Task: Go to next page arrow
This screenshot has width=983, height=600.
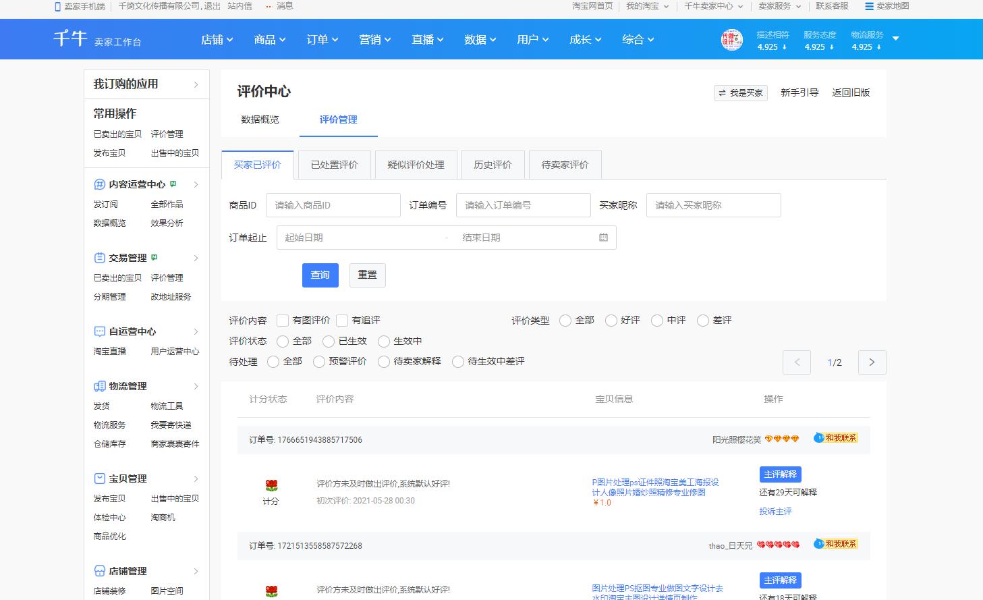Action: (x=872, y=362)
